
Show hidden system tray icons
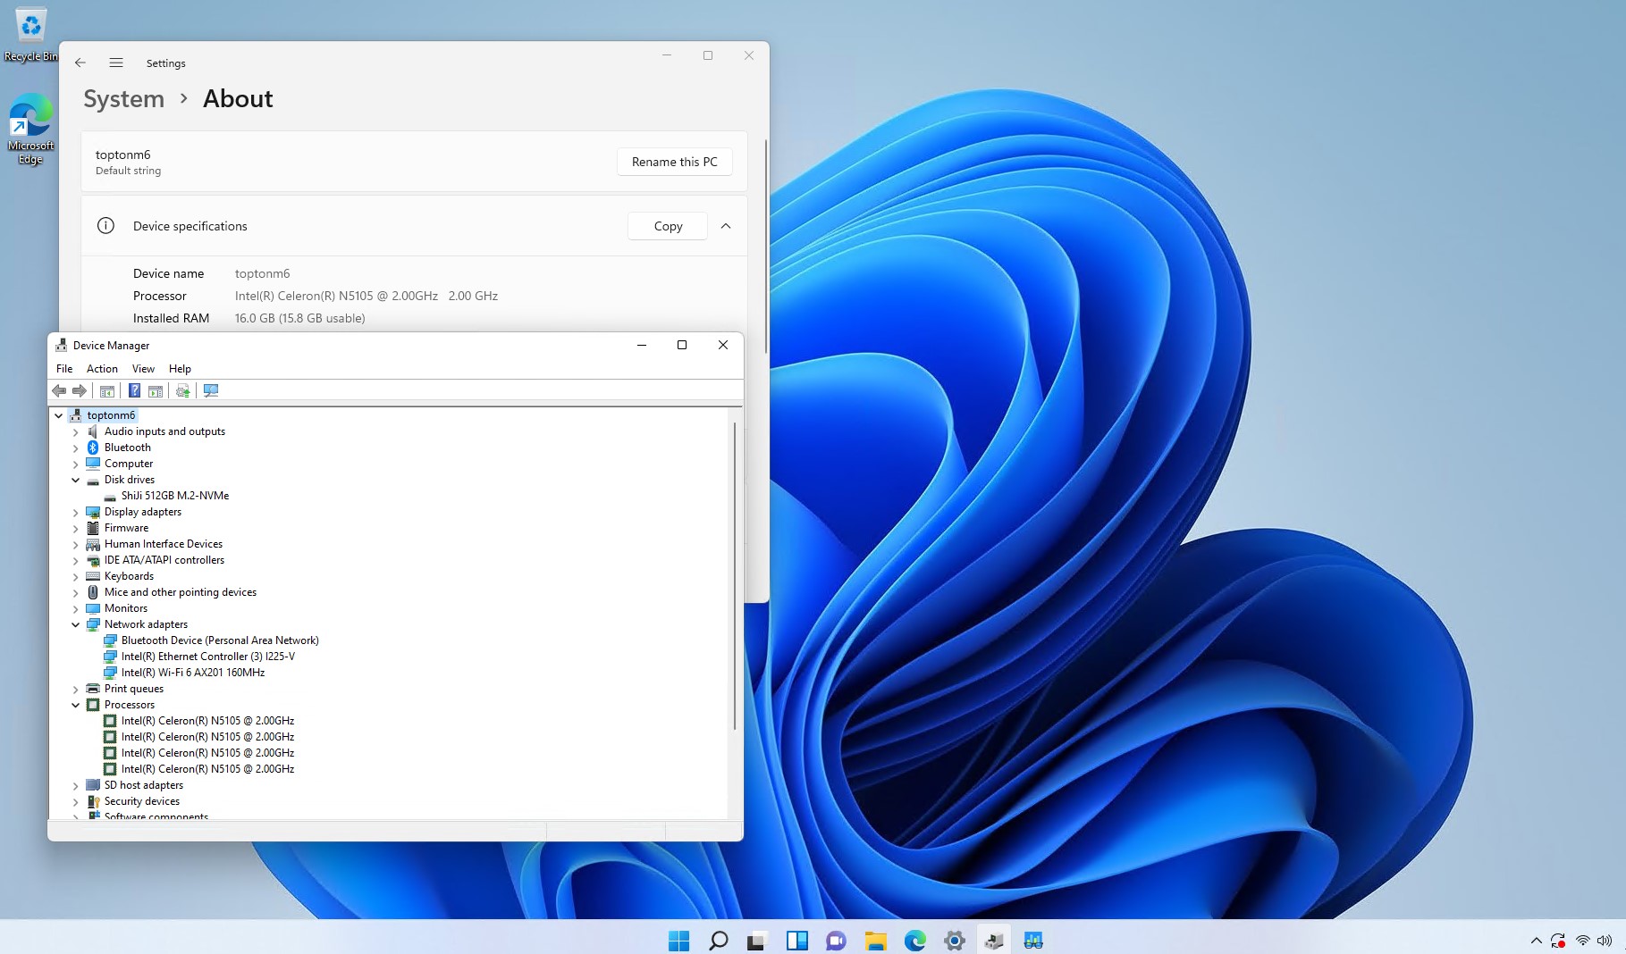[x=1537, y=941]
